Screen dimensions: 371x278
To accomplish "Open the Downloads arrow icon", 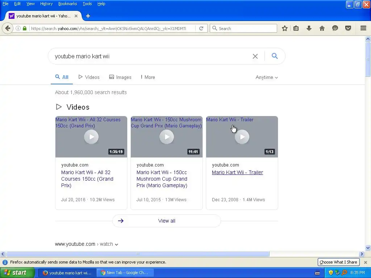I will pos(309,28).
